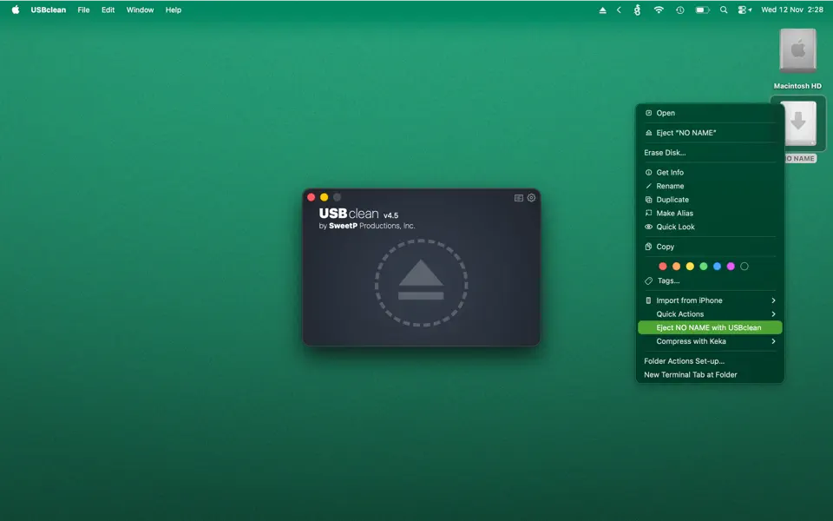
Task: Select the NO NAME USB drive icon
Action: [x=798, y=124]
